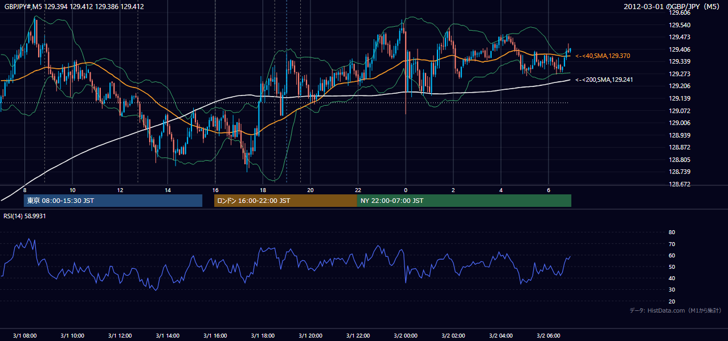Click the 3/2 06:00 date axis label
This screenshot has width=728, height=341.
click(x=548, y=335)
